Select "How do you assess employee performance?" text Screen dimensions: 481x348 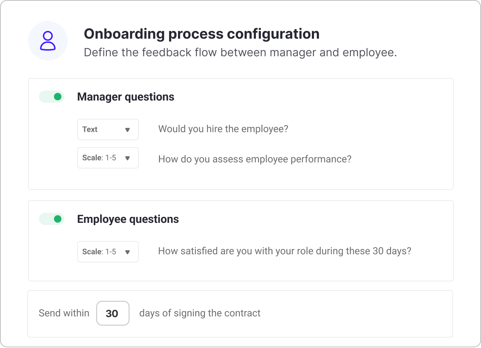pos(255,159)
